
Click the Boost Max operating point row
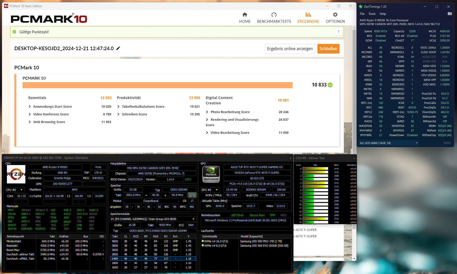(56, 250)
